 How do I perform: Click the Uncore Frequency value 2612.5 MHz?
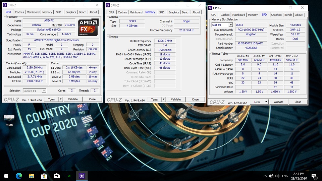(x=186, y=30)
